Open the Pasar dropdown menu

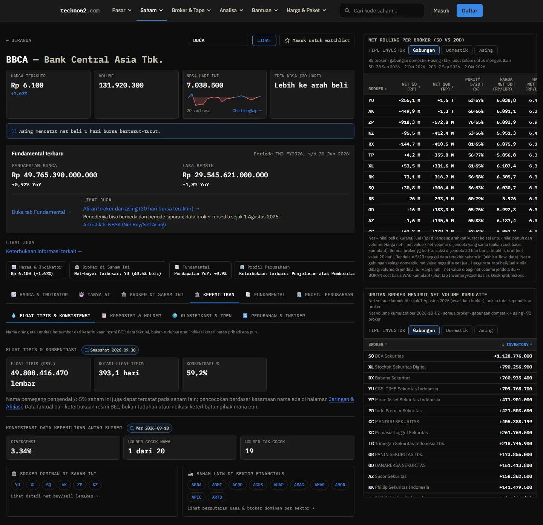point(122,11)
